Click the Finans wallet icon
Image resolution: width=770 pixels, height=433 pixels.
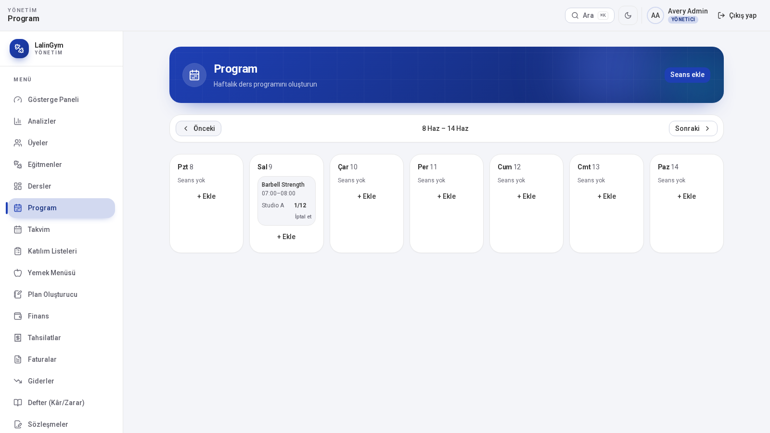(x=18, y=316)
